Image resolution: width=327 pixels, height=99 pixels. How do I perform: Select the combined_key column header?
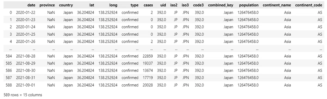[x=220, y=5]
